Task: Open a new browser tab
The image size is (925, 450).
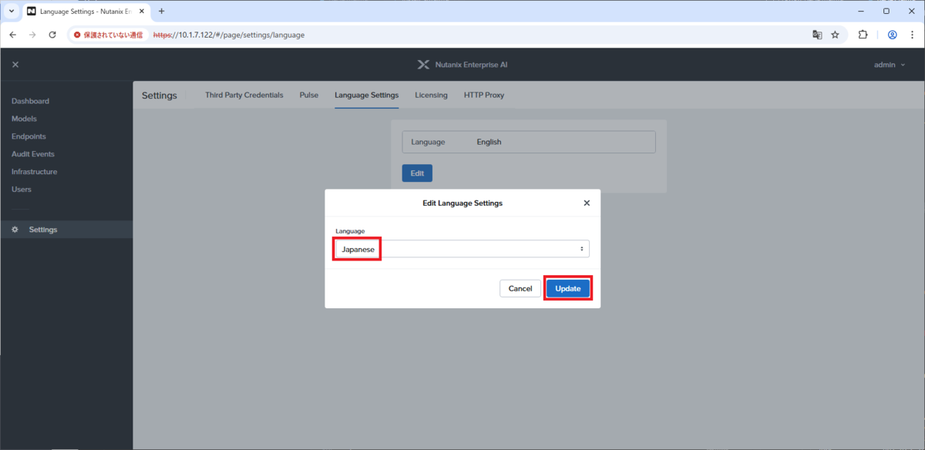Action: (162, 12)
